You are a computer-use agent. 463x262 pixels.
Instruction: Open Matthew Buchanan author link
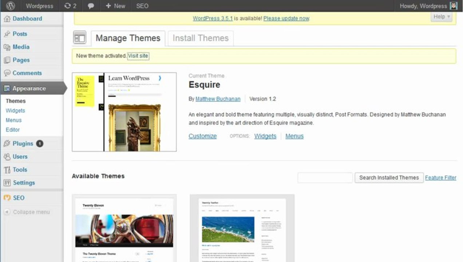(x=218, y=99)
